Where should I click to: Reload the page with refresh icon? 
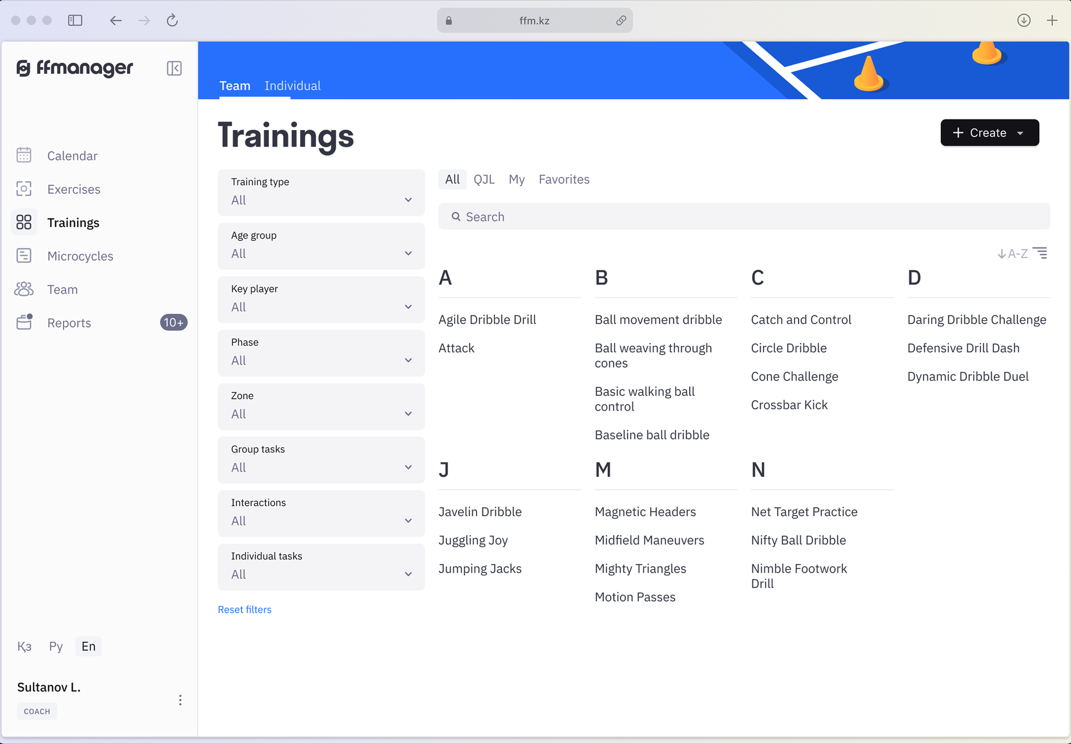click(172, 20)
